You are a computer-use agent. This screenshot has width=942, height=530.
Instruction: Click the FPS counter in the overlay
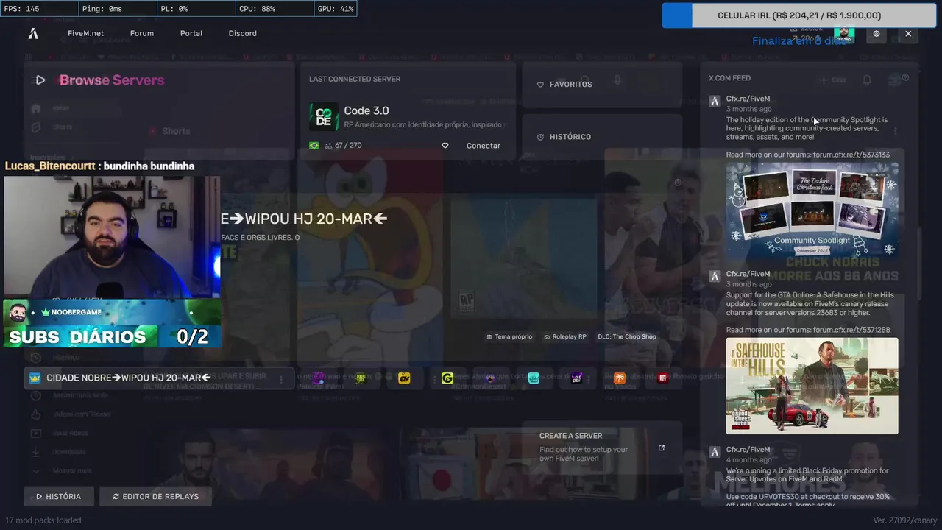tap(22, 9)
